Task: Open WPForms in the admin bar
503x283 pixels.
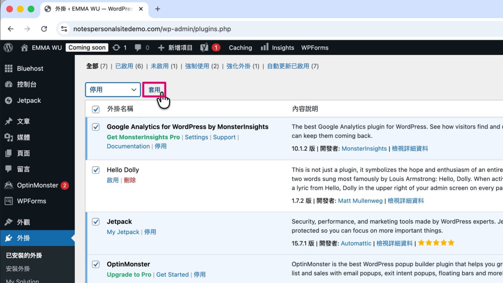Action: [x=315, y=48]
